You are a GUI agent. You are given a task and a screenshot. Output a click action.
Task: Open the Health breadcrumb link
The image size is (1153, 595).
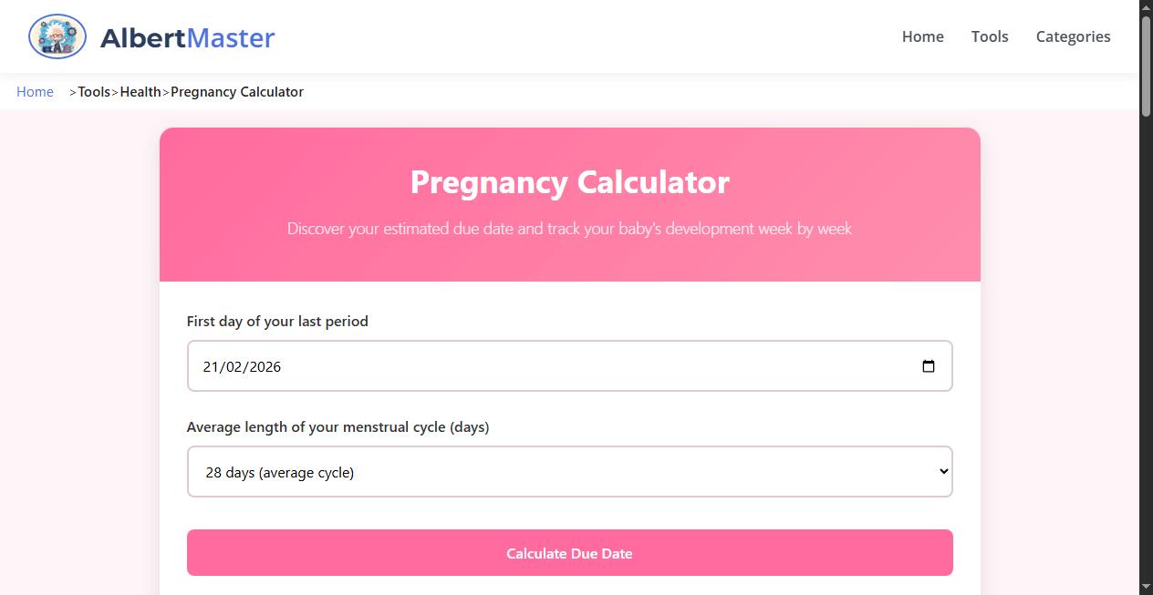[x=140, y=91]
